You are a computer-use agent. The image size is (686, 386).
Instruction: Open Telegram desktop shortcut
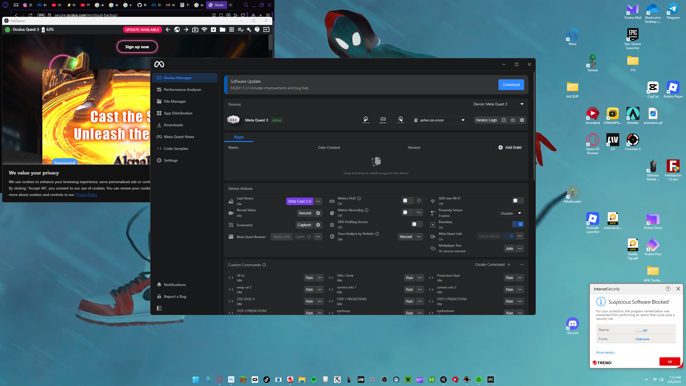click(x=673, y=11)
